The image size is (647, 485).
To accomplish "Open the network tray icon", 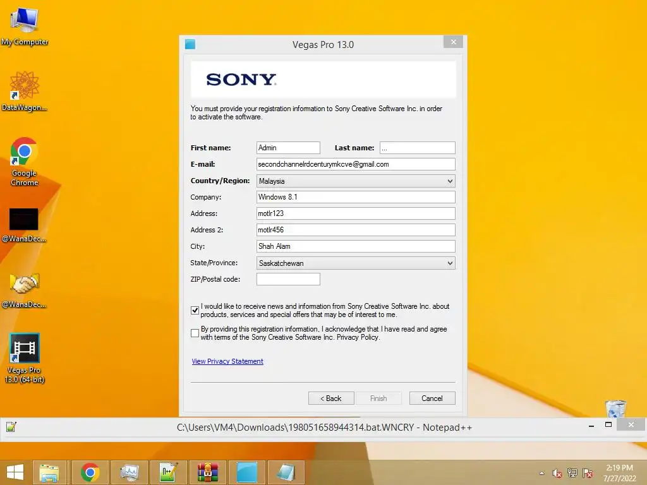I will point(572,473).
